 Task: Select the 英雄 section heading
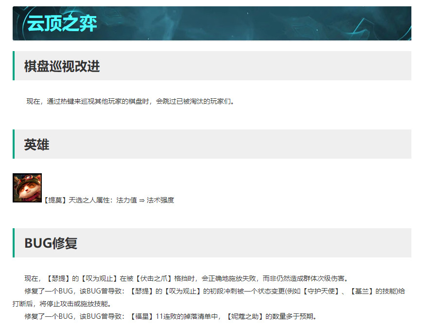(x=36, y=145)
